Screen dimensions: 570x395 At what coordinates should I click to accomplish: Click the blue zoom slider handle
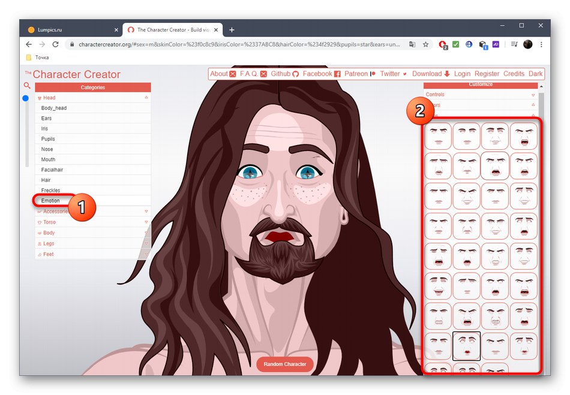25,98
